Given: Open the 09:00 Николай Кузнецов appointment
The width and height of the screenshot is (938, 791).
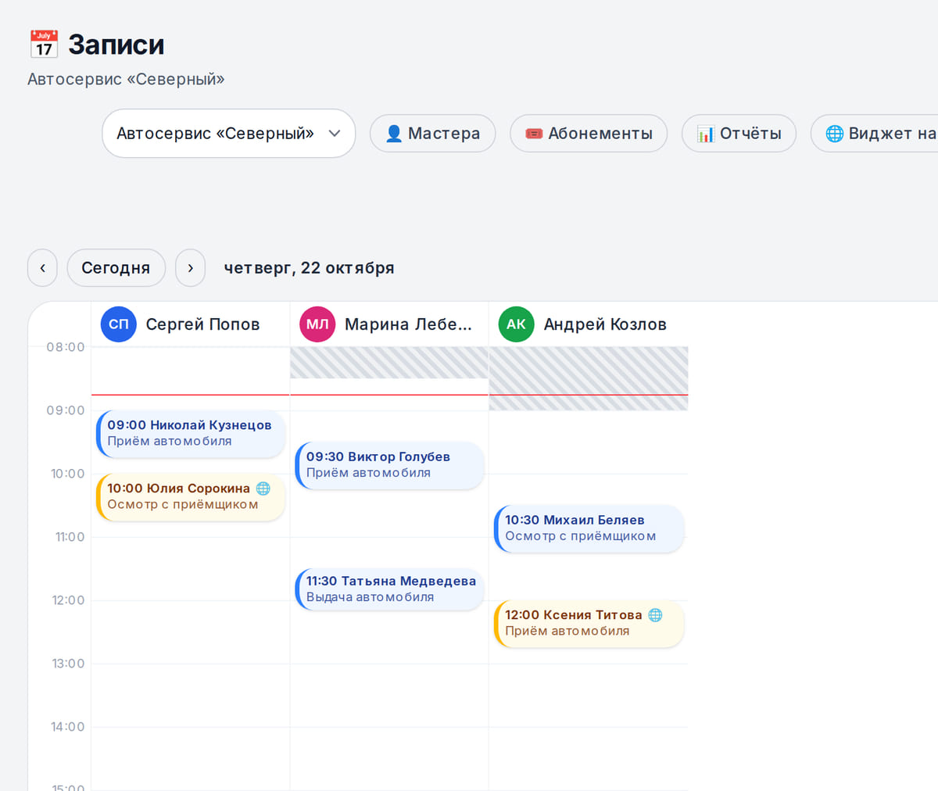Looking at the screenshot, I should click(191, 434).
